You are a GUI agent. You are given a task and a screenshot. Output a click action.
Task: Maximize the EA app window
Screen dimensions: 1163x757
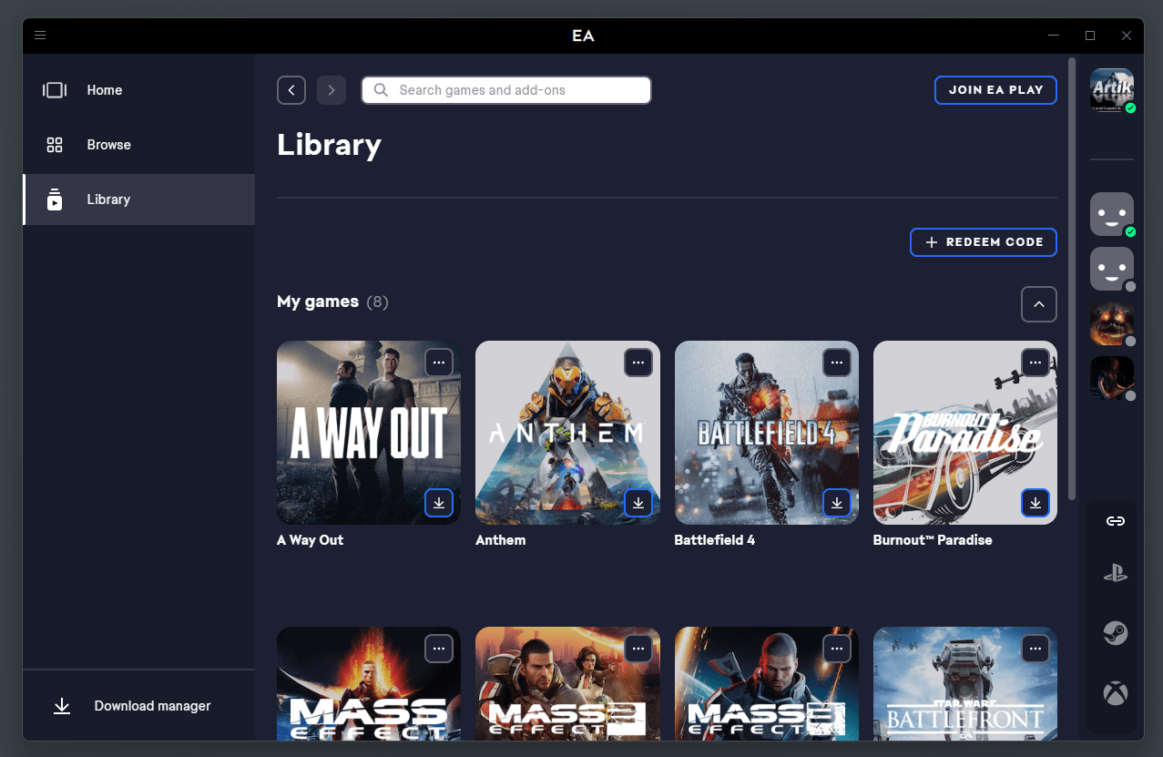(x=1090, y=36)
